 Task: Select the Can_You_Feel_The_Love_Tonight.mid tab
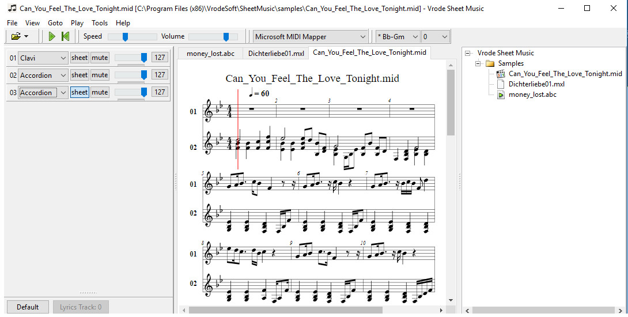tap(369, 52)
